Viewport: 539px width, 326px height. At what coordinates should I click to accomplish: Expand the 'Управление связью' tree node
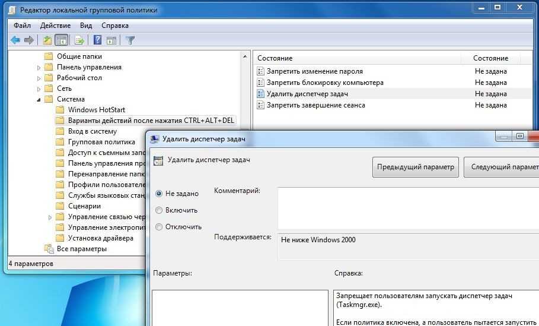(50, 217)
